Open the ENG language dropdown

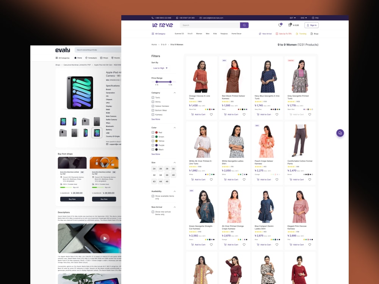point(304,18)
